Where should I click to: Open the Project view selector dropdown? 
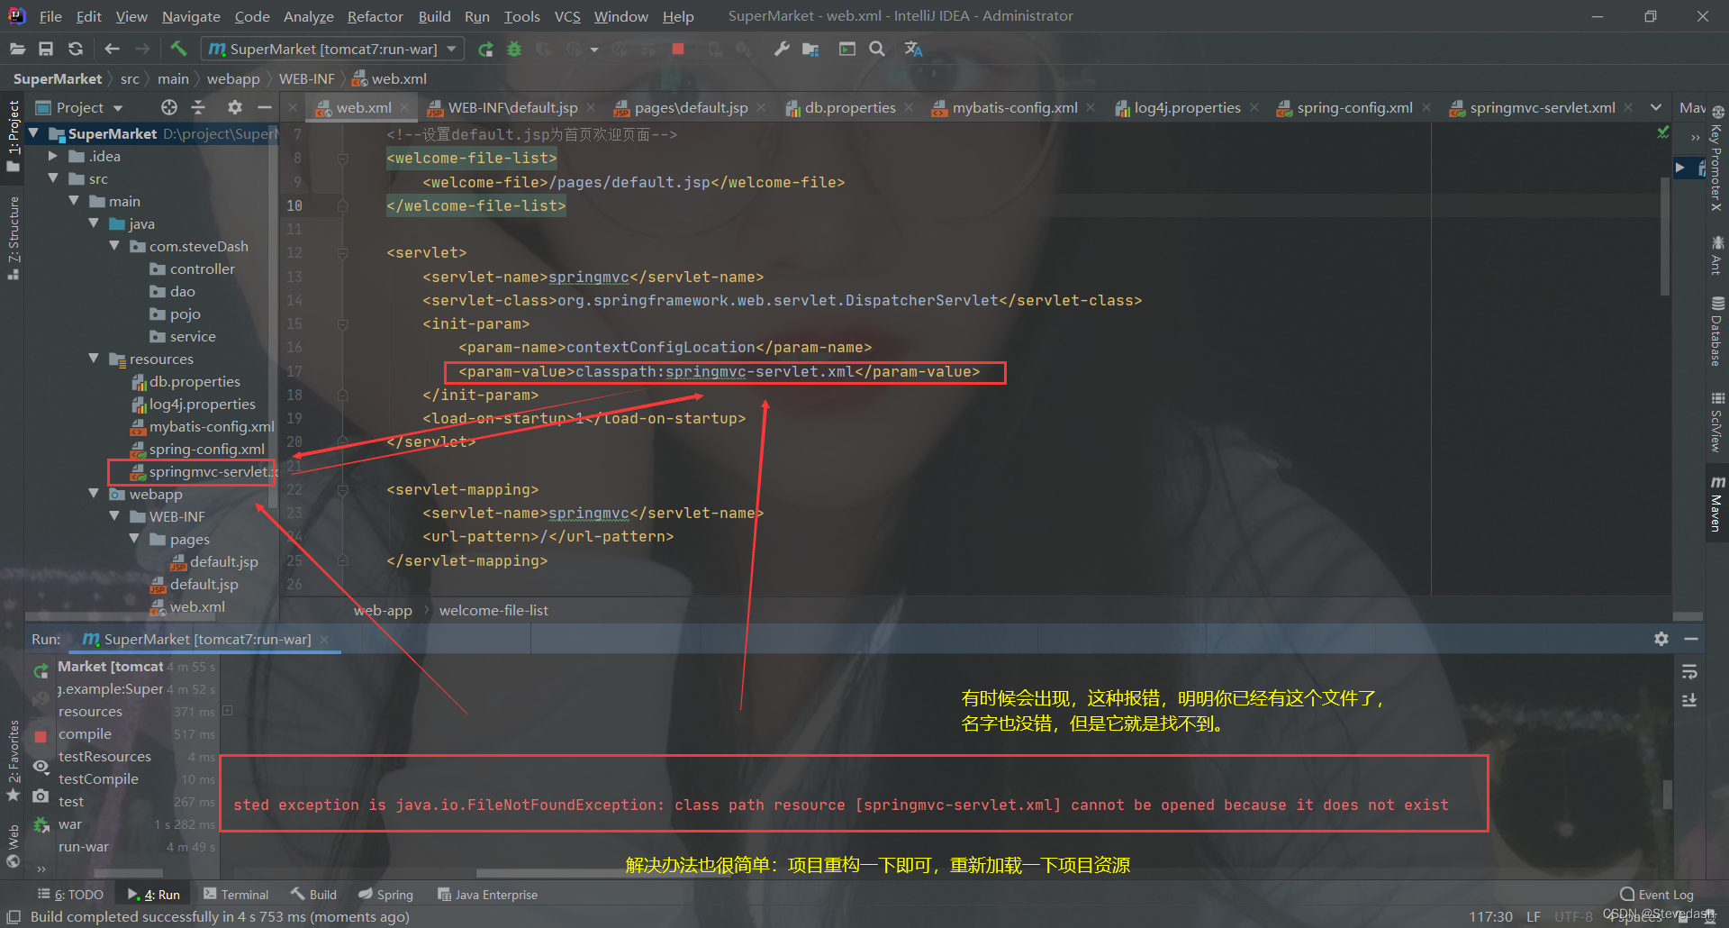tap(119, 107)
